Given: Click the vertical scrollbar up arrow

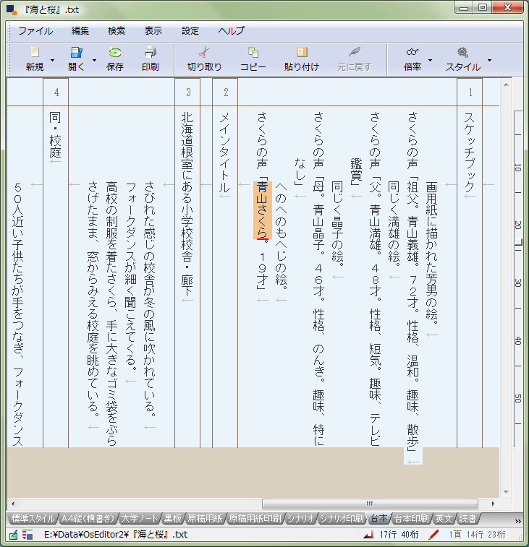Looking at the screenshot, I should (507, 85).
